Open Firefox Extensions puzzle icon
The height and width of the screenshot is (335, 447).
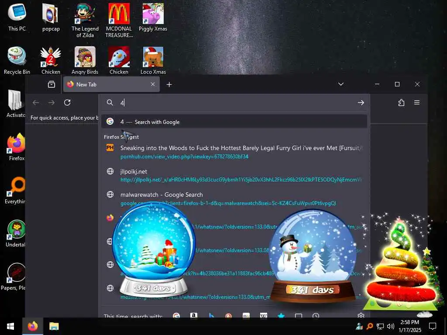[401, 103]
